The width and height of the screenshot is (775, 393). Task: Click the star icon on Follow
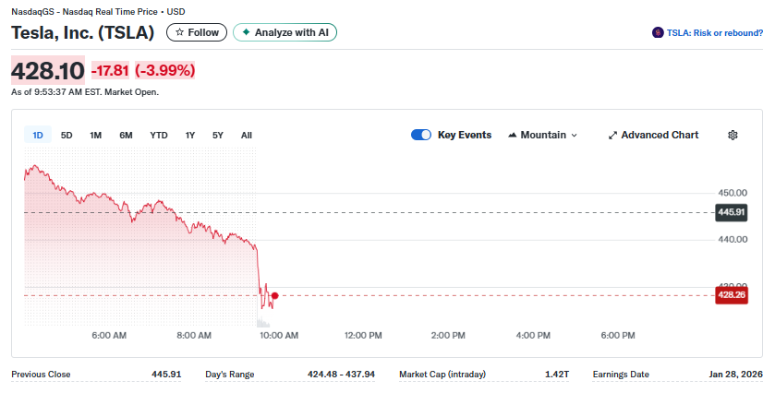click(x=179, y=32)
